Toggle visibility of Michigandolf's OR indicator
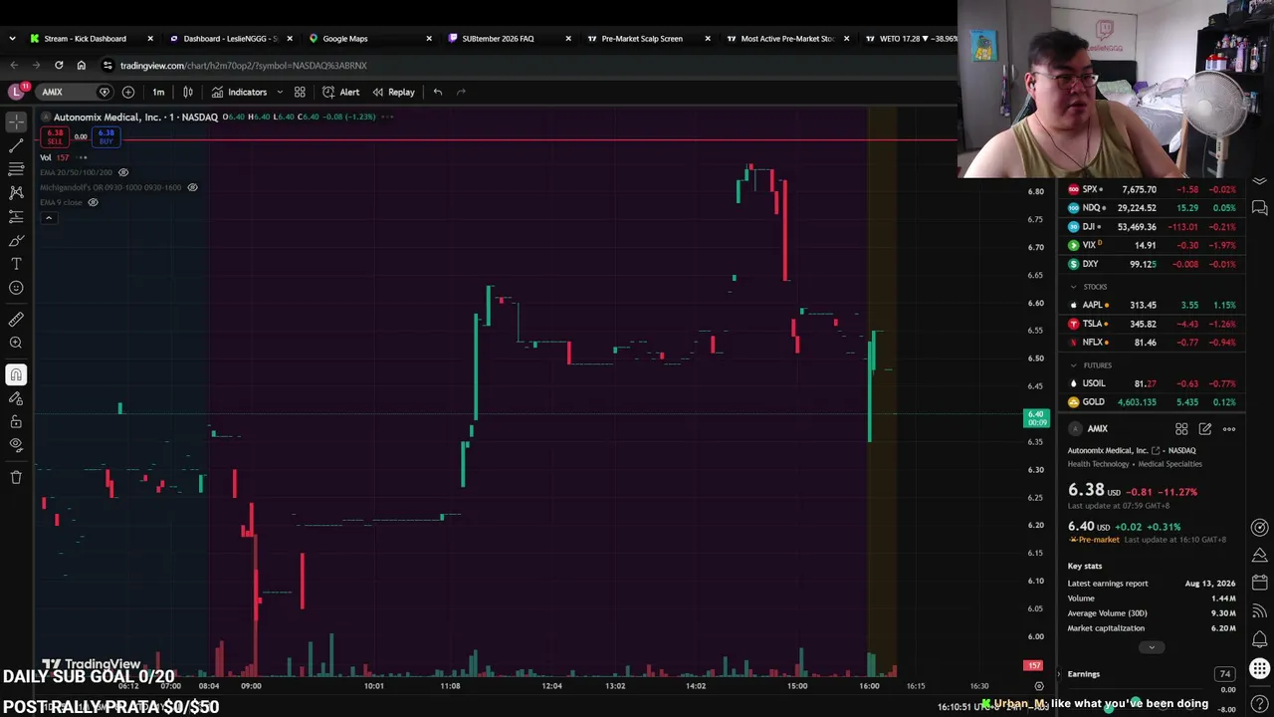 point(192,187)
